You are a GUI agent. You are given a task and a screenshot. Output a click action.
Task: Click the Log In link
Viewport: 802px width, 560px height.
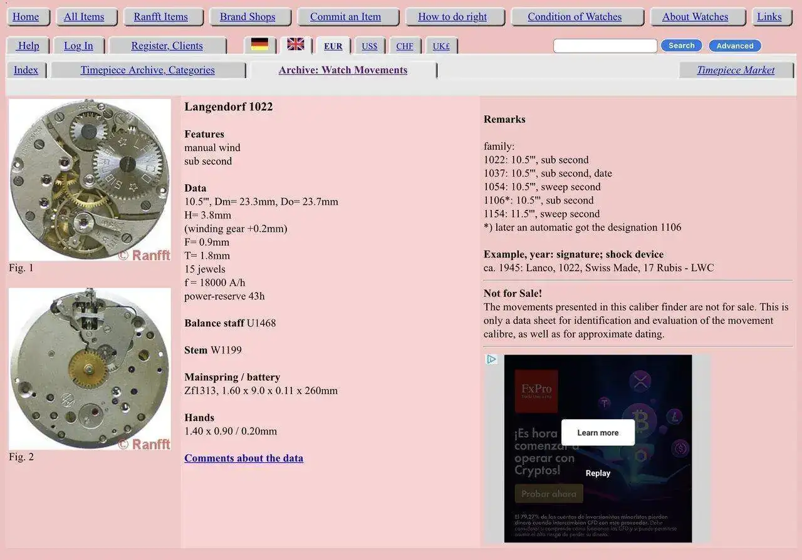click(78, 46)
